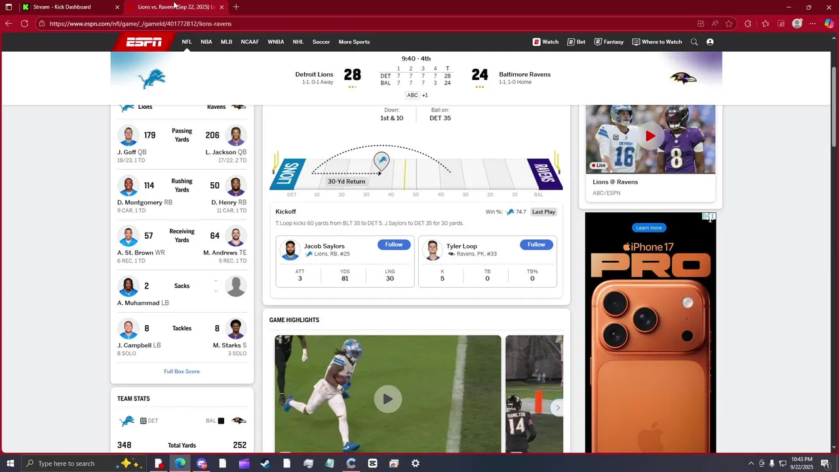Click the Microsoft Edge taskbar icon
Screen dimensions: 839x472
pos(180,463)
